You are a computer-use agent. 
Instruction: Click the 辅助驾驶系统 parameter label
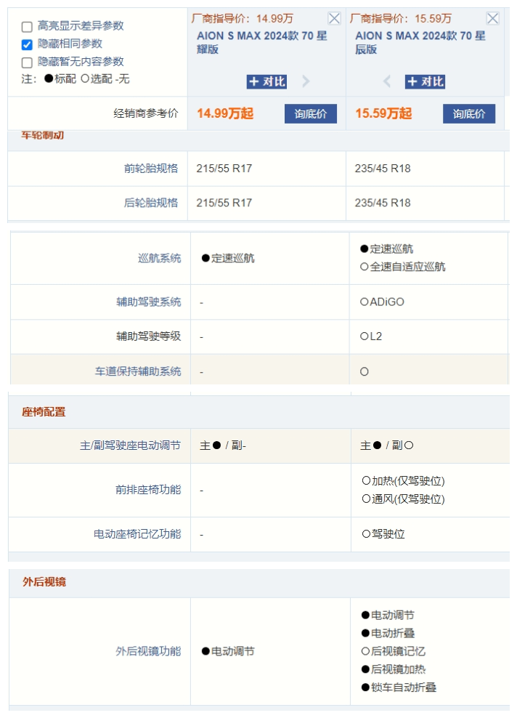[149, 302]
